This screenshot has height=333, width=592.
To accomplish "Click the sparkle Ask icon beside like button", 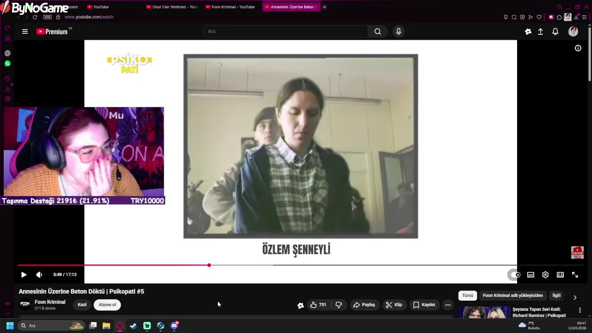I will click(301, 305).
